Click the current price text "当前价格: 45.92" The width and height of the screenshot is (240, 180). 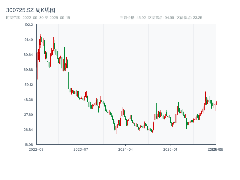[133, 18]
